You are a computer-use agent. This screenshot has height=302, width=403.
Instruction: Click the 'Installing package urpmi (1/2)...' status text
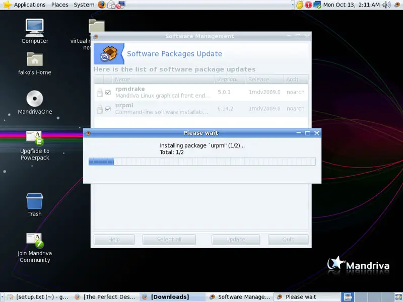click(x=203, y=145)
